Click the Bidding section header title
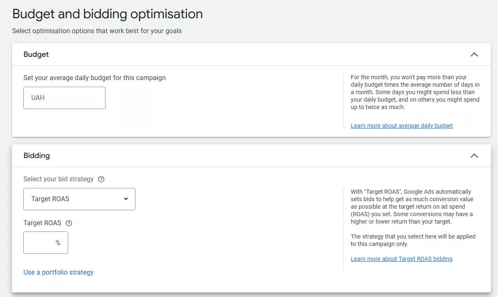 pyautogui.click(x=37, y=156)
